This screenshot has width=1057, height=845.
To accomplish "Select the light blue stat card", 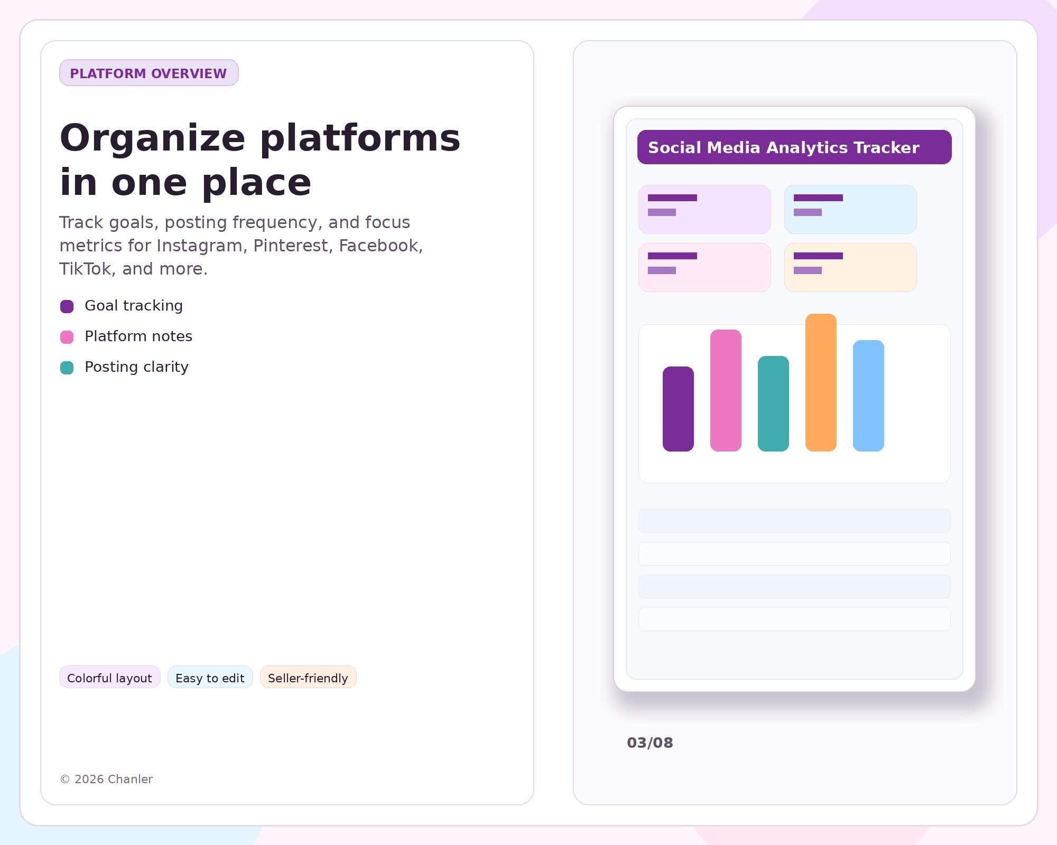I will [850, 209].
